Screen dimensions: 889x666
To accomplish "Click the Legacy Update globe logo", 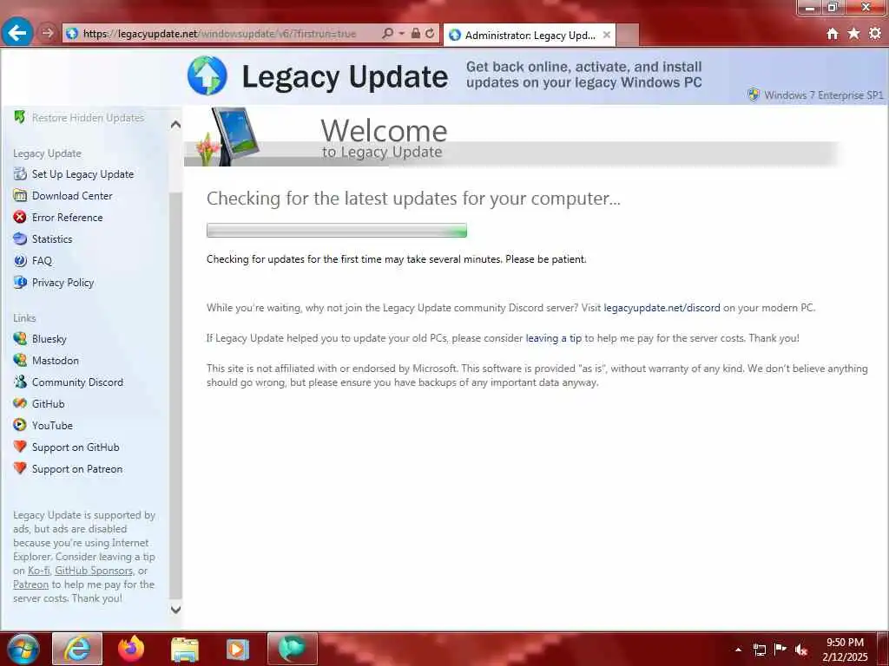I will pos(207,75).
